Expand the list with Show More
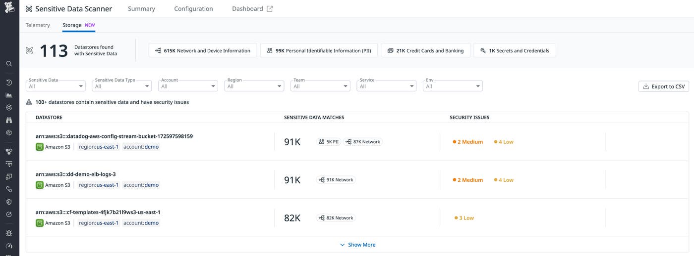 click(357, 245)
